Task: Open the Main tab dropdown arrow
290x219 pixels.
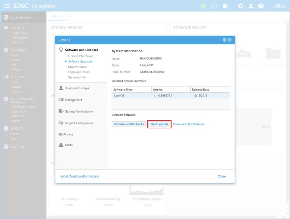Action: click(x=61, y=16)
